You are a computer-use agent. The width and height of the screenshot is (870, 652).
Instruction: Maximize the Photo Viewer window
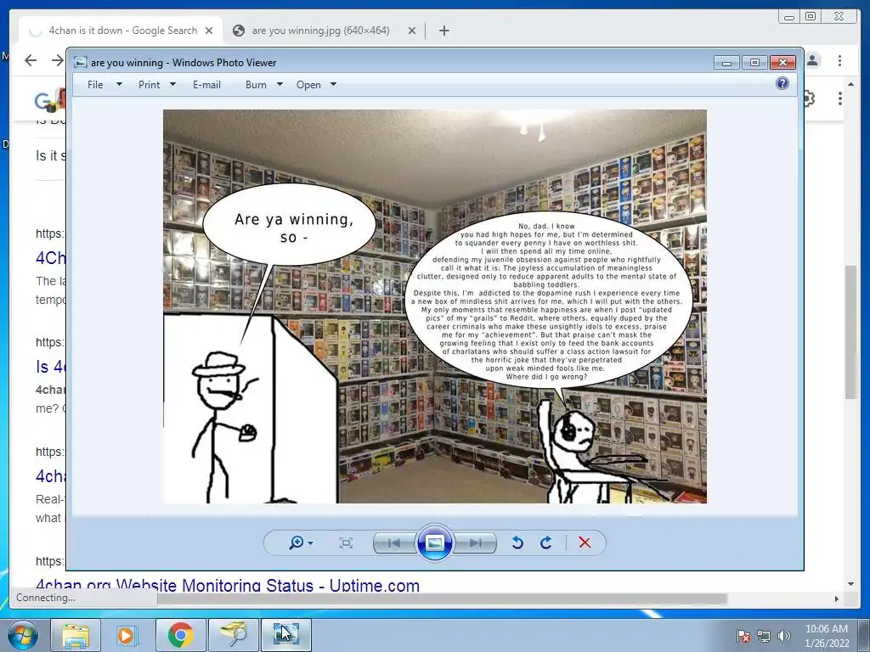click(754, 63)
